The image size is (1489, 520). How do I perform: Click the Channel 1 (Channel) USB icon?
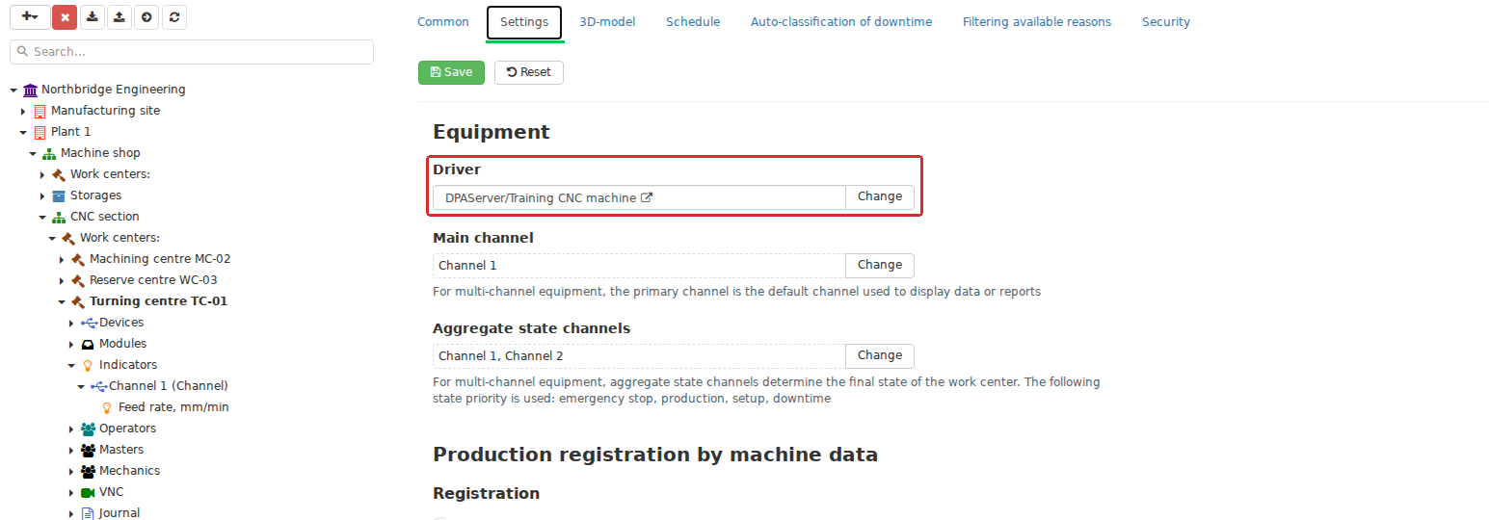click(98, 386)
